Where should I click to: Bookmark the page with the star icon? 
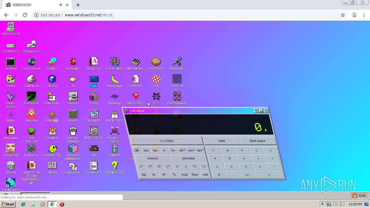click(343, 15)
